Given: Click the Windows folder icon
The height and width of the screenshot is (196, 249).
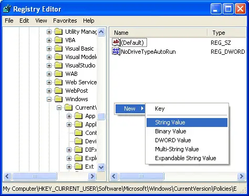Looking at the screenshot, I should pyautogui.click(x=59, y=99).
